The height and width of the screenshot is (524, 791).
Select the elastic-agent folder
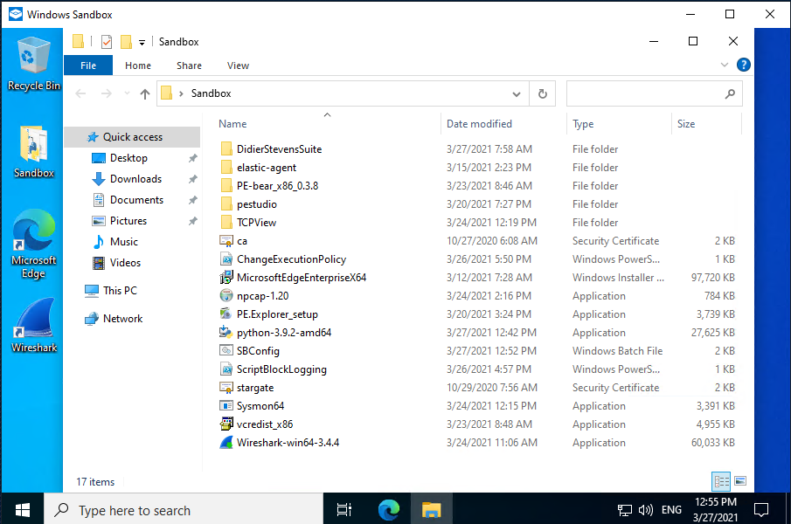267,168
